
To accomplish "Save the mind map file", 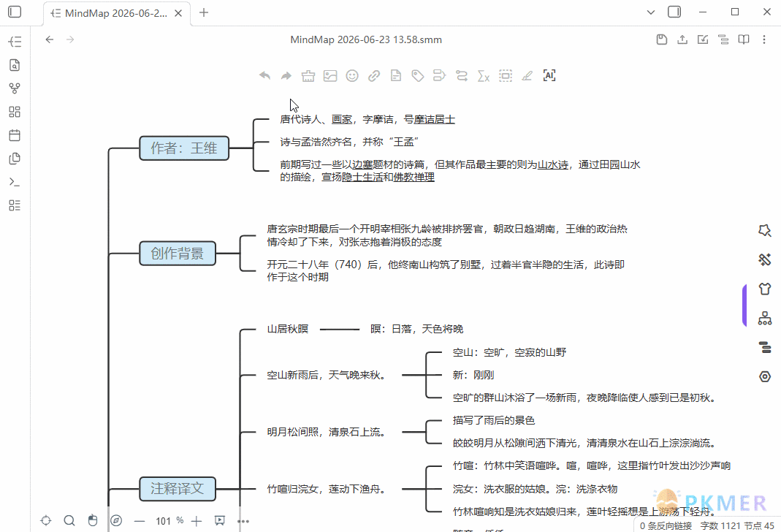I will tap(661, 39).
